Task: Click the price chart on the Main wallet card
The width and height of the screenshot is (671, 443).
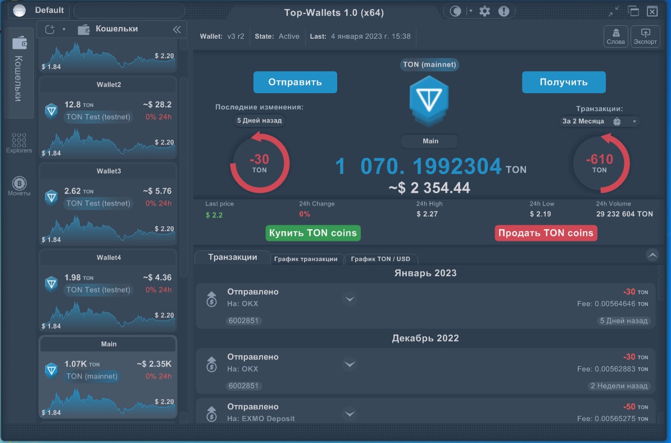Action: coord(108,402)
